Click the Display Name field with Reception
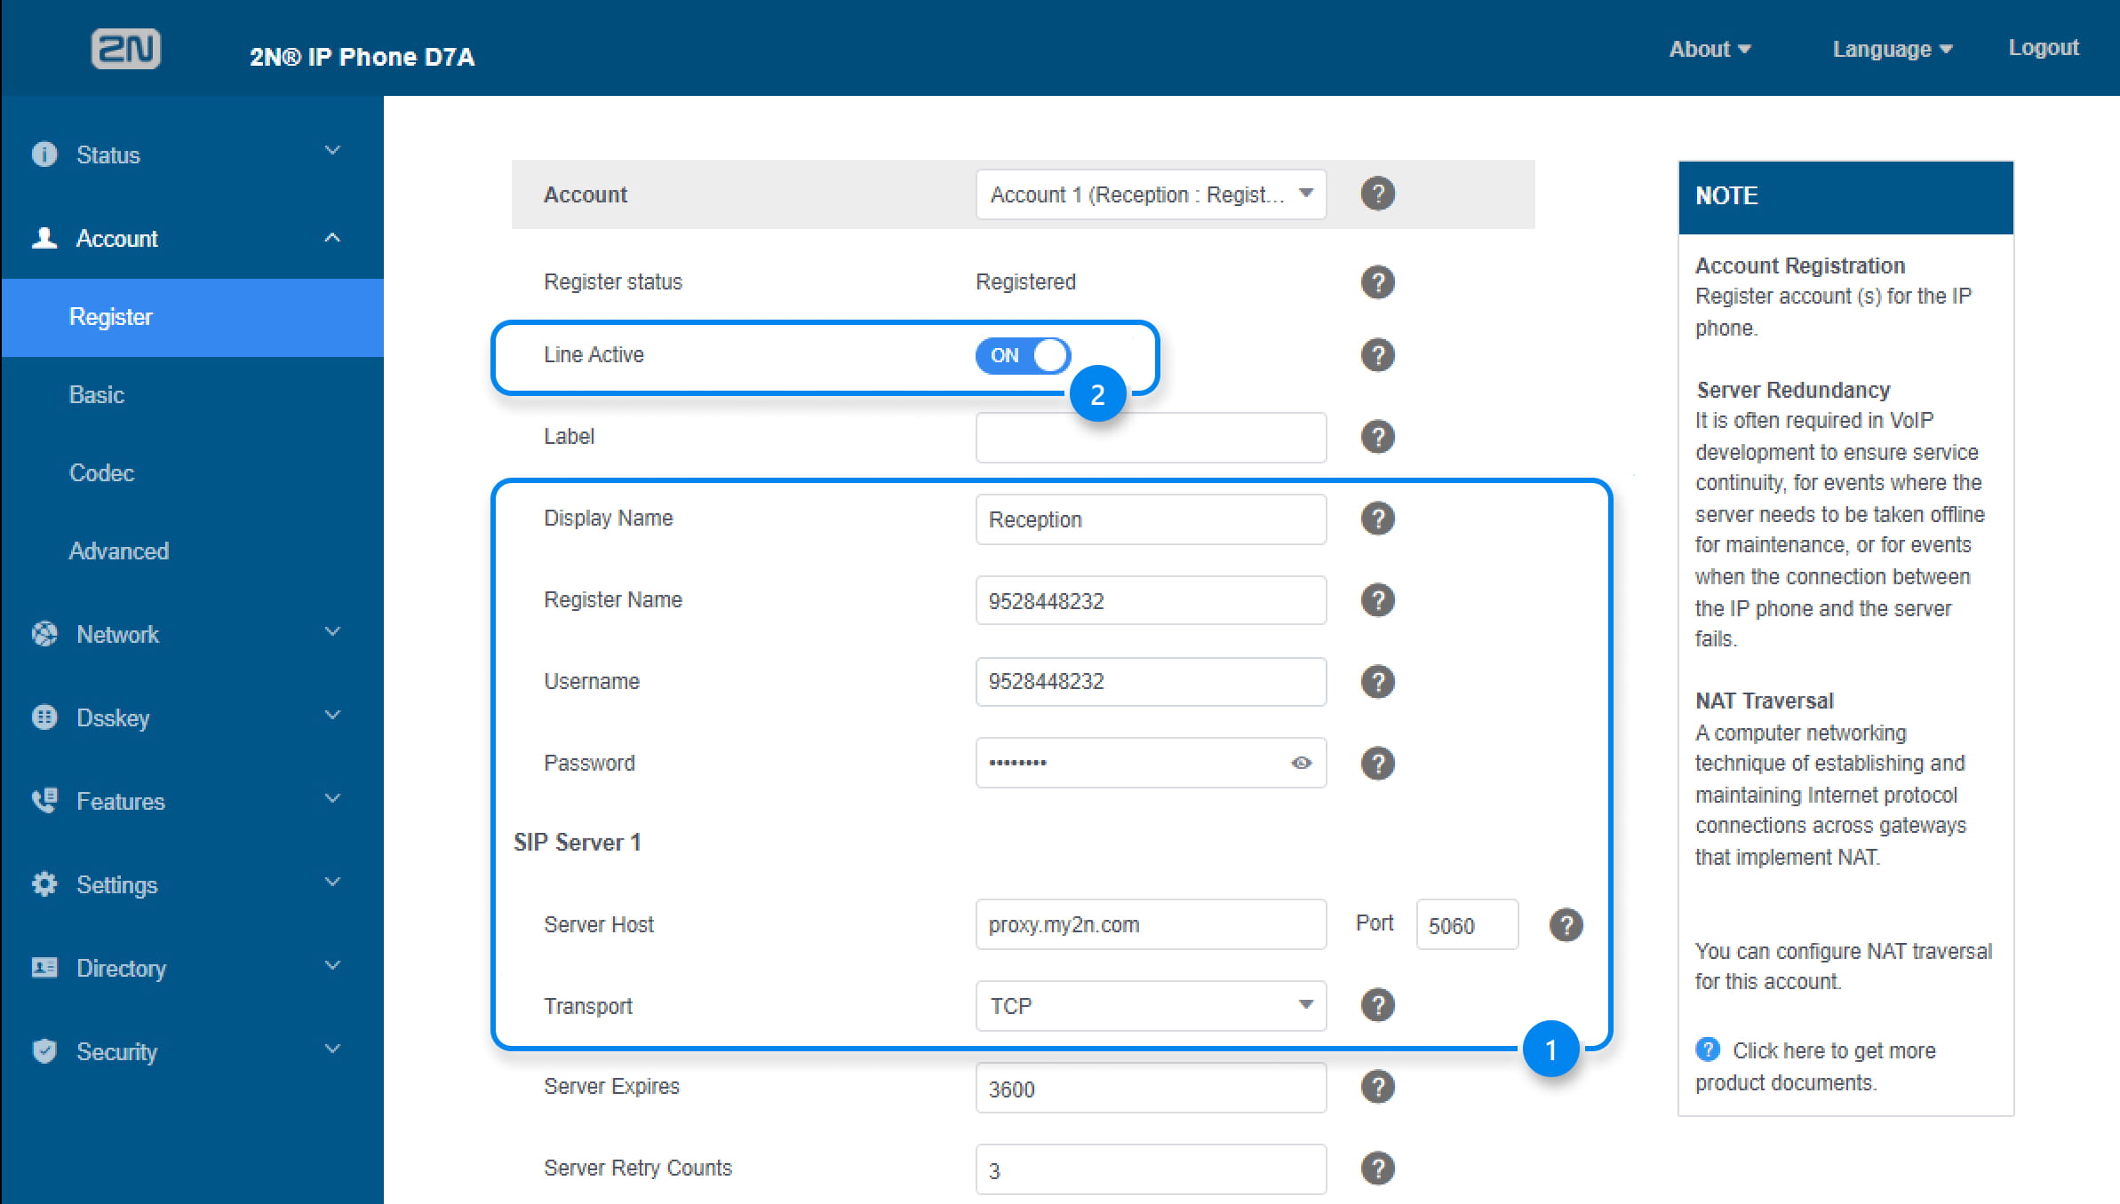Screen dimensions: 2120x1204 point(1151,519)
